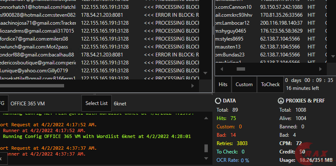Image resolution: width=336 pixels, height=166 pixels.
Task: Click the Bad: 14 data statistic
Action: tap(226, 135)
